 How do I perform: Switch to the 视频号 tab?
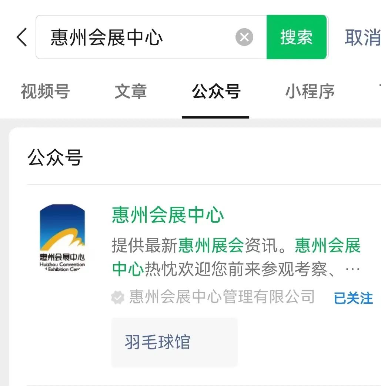coord(45,91)
